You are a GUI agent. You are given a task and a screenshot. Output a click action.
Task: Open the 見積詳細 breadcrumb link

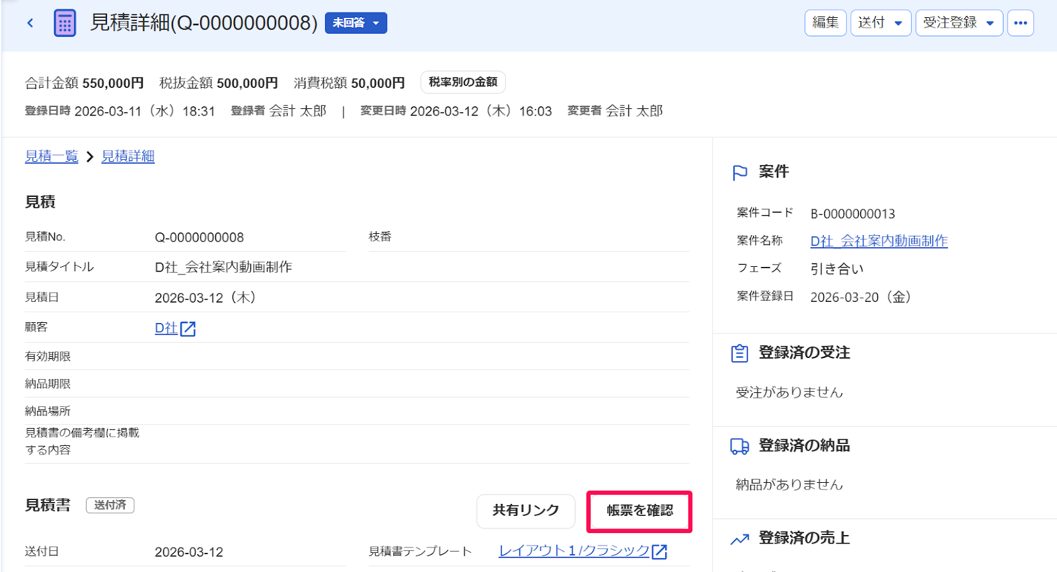[128, 157]
